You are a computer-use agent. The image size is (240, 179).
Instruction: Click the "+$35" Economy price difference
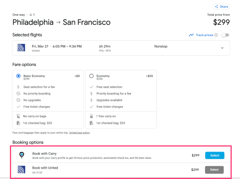point(150,76)
